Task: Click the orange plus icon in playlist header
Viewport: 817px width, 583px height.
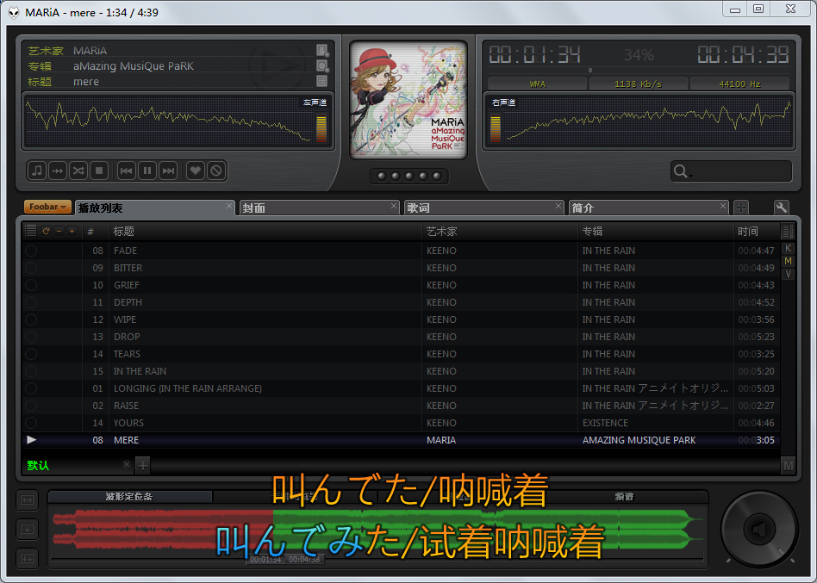Action: [x=72, y=231]
